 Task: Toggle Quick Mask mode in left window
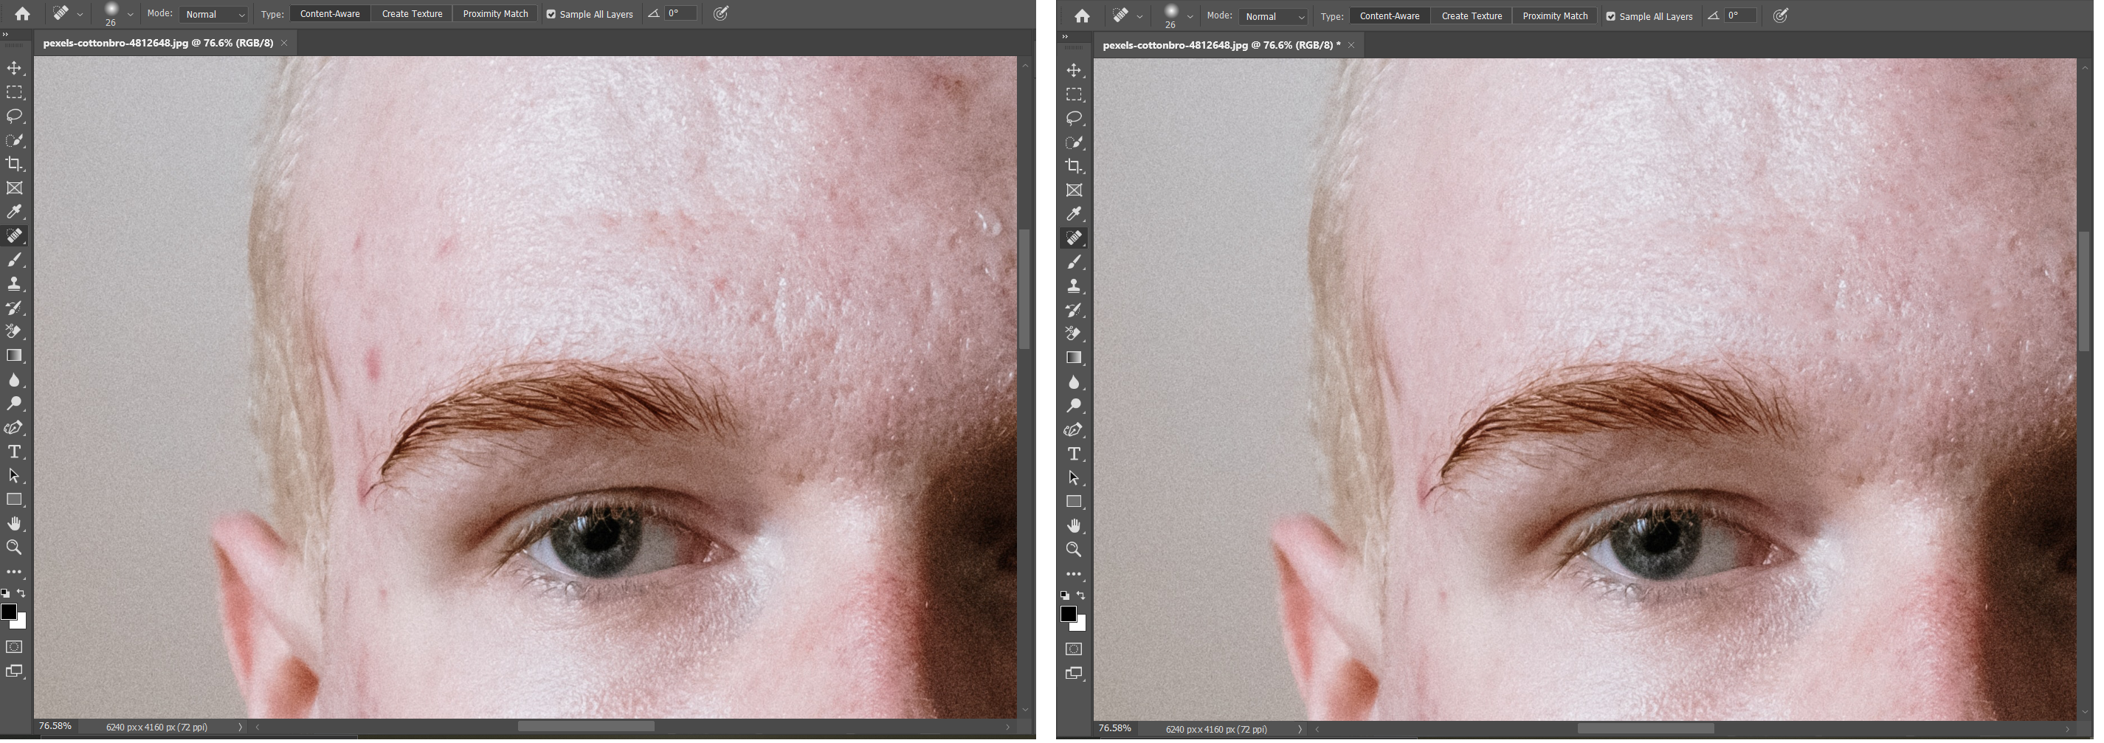[15, 646]
